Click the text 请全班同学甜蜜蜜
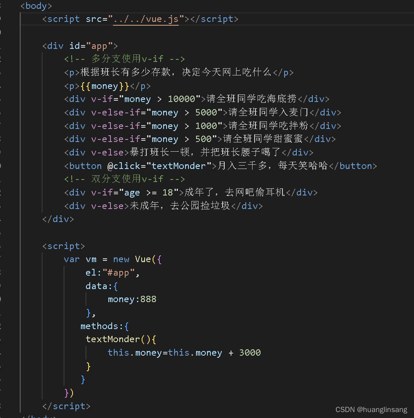 coord(263,139)
